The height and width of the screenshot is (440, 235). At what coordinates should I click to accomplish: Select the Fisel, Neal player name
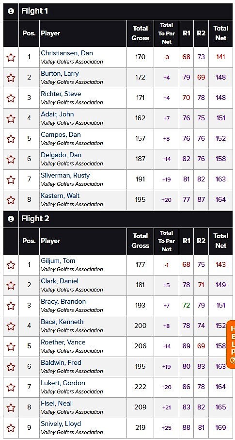tap(56, 404)
